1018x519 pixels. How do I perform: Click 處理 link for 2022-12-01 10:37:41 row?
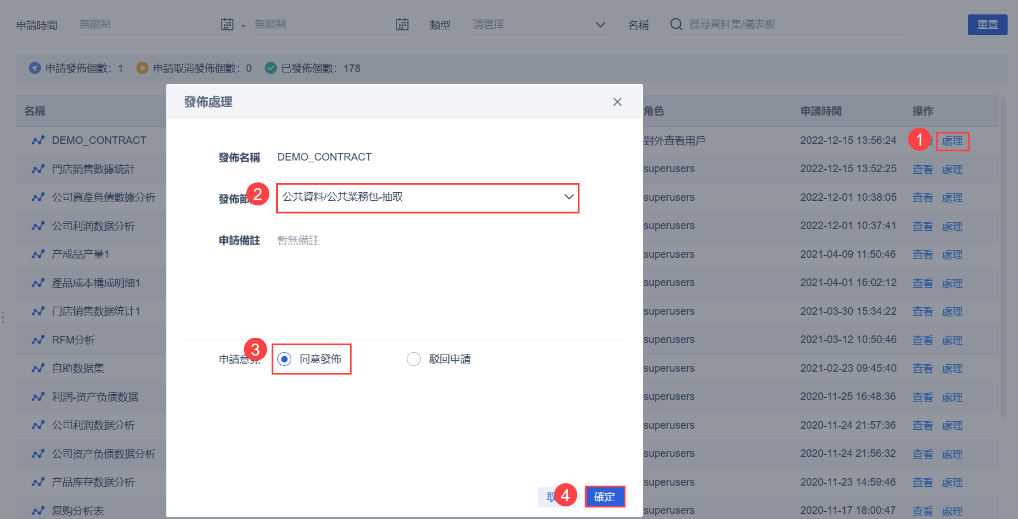pos(952,226)
